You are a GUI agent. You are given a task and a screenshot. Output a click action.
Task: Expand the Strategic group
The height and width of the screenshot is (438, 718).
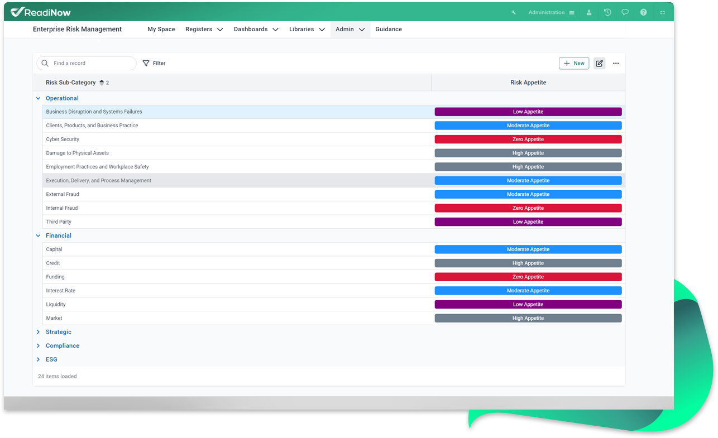pyautogui.click(x=39, y=332)
